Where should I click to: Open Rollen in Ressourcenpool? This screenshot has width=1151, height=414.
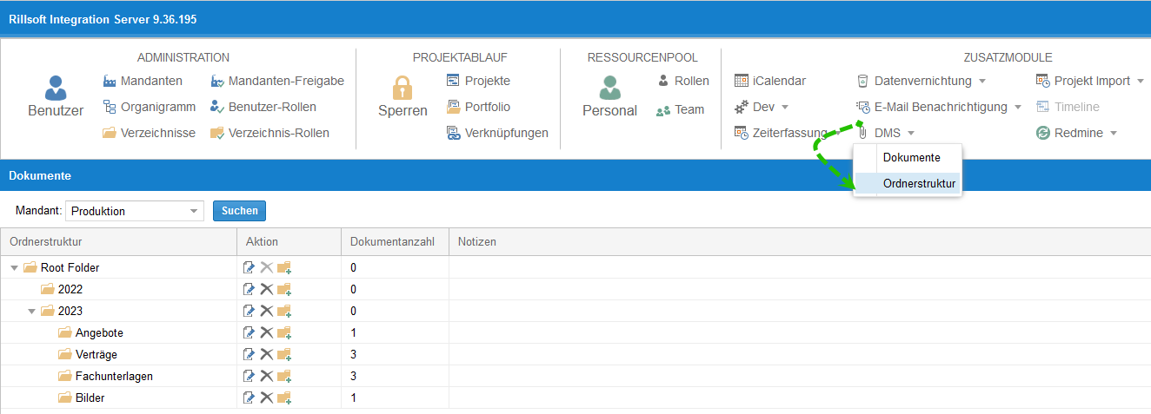point(683,81)
